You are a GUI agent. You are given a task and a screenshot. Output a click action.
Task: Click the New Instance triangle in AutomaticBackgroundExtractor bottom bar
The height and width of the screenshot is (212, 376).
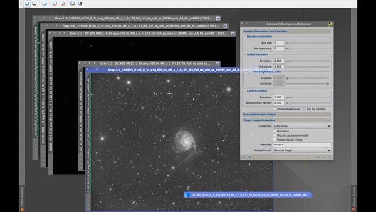pos(243,157)
